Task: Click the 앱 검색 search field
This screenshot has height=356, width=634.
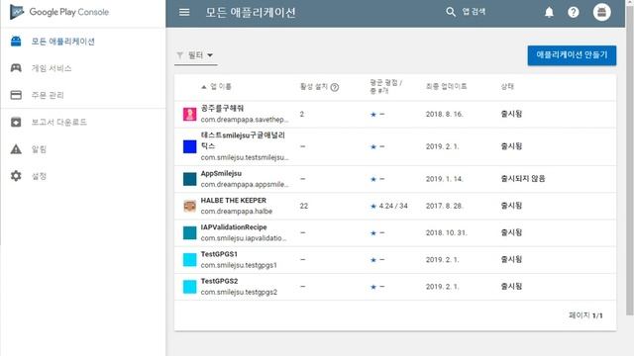Action: pyautogui.click(x=474, y=12)
